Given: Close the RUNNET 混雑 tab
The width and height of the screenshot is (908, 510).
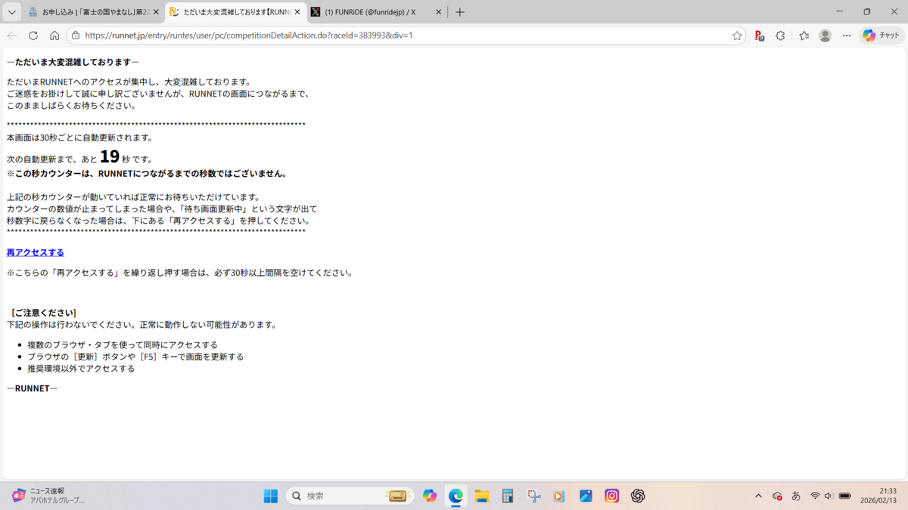Looking at the screenshot, I should (x=297, y=12).
